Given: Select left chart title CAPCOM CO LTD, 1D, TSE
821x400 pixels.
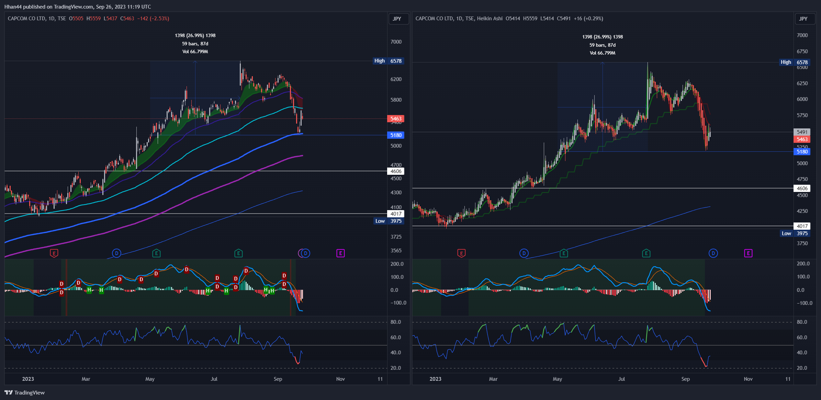Looking at the screenshot, I should [x=37, y=19].
